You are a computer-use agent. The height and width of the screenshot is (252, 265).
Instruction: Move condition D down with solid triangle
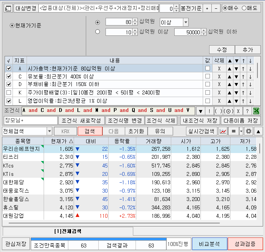tap(236, 85)
